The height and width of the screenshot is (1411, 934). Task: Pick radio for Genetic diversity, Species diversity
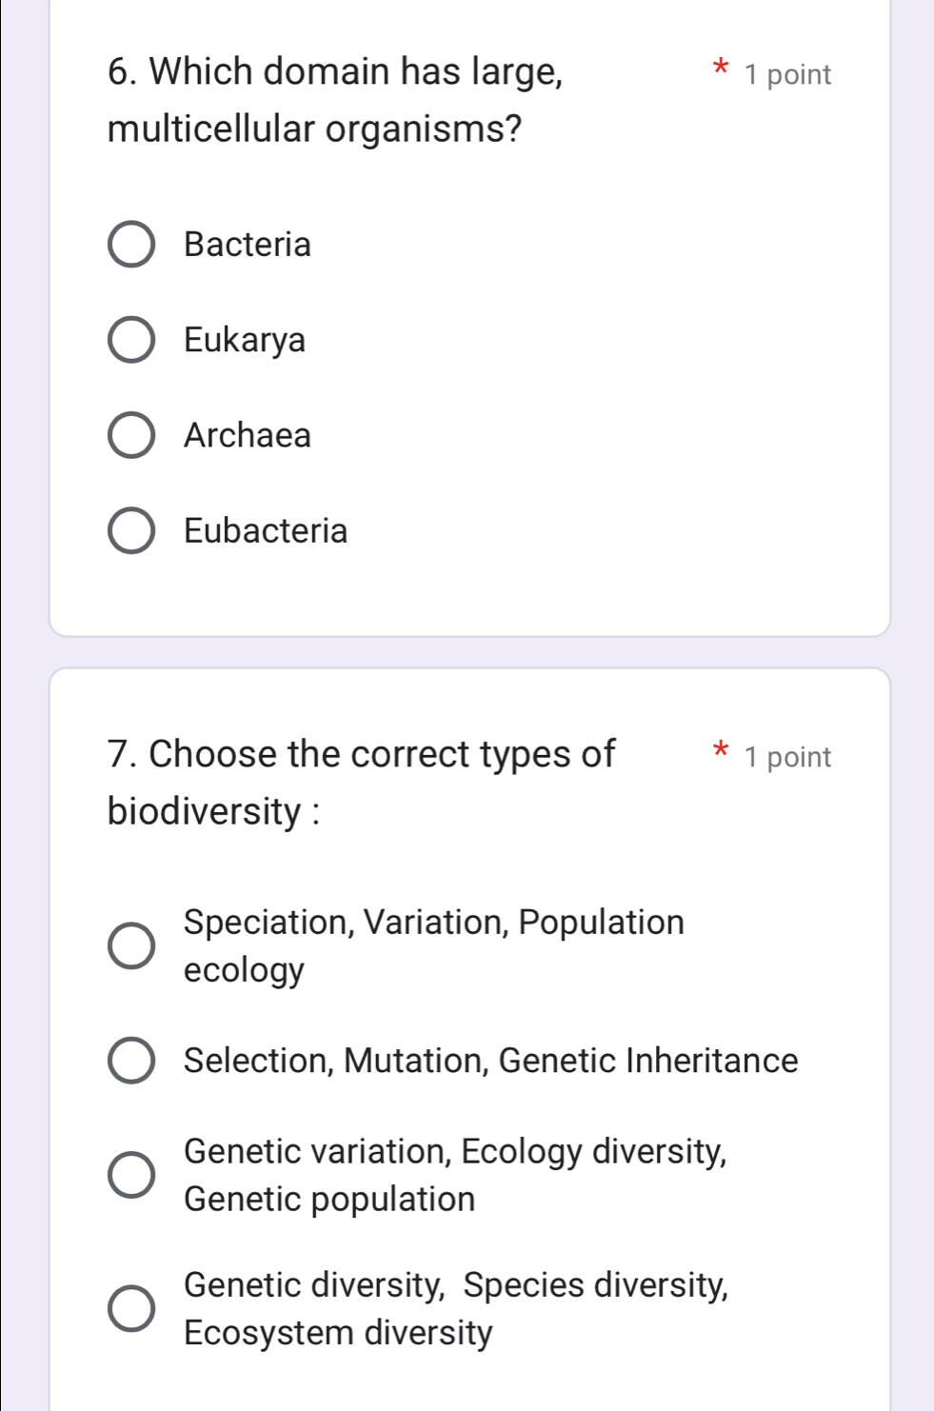pos(130,1307)
